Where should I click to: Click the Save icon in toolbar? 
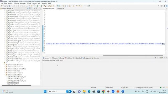click(x=5, y=6)
